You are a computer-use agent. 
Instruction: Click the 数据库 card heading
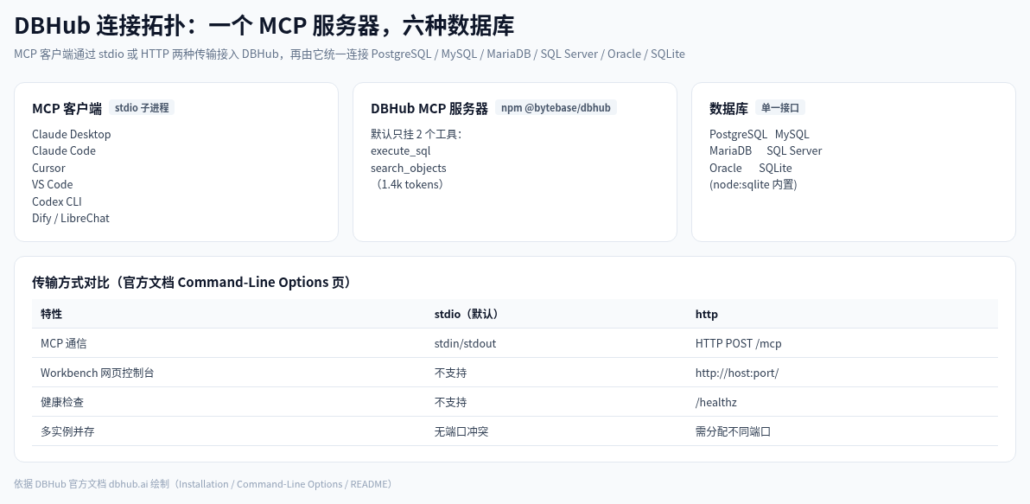tap(728, 108)
